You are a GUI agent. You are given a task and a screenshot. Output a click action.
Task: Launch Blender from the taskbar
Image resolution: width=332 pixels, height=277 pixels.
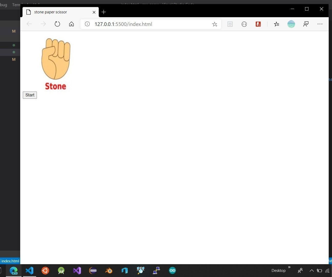coord(109,270)
